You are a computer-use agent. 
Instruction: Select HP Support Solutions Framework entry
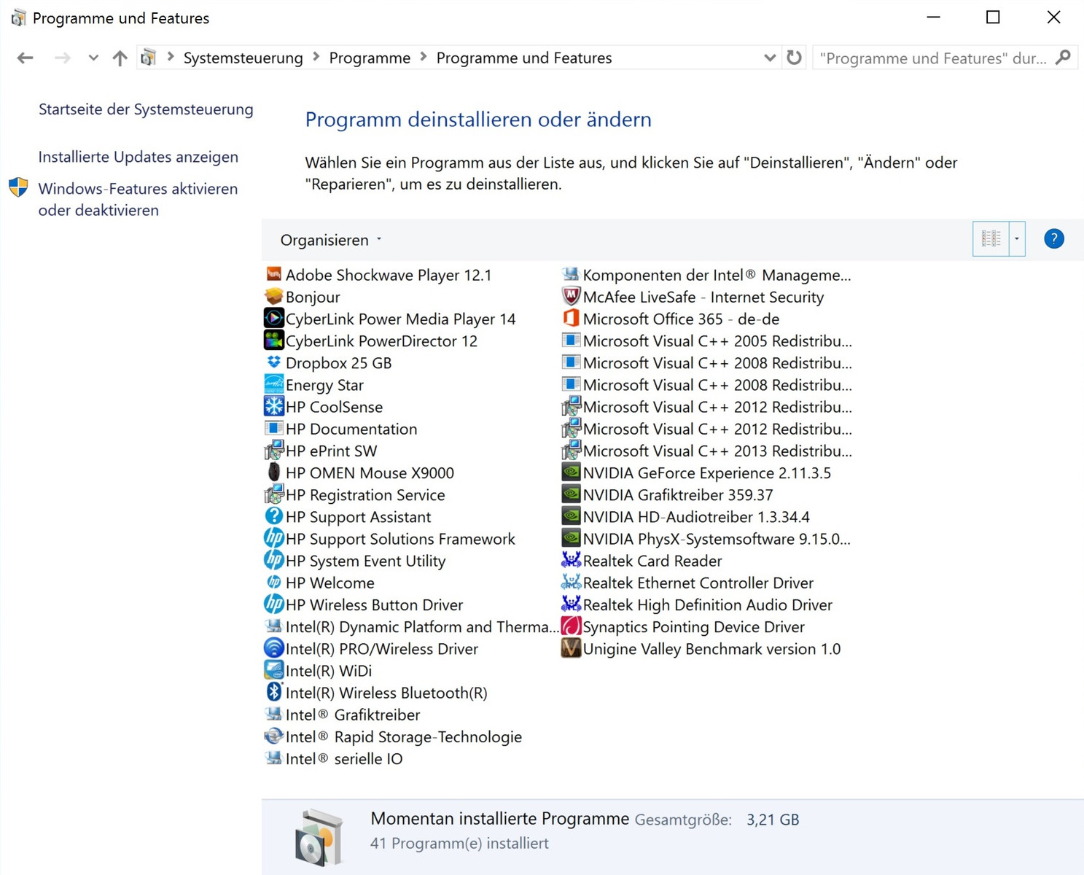[x=389, y=538]
